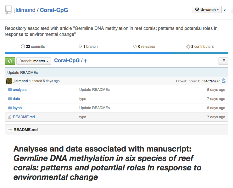The height and width of the screenshot is (188, 233).
Task: Open the data folder
Action: (x=16, y=99)
